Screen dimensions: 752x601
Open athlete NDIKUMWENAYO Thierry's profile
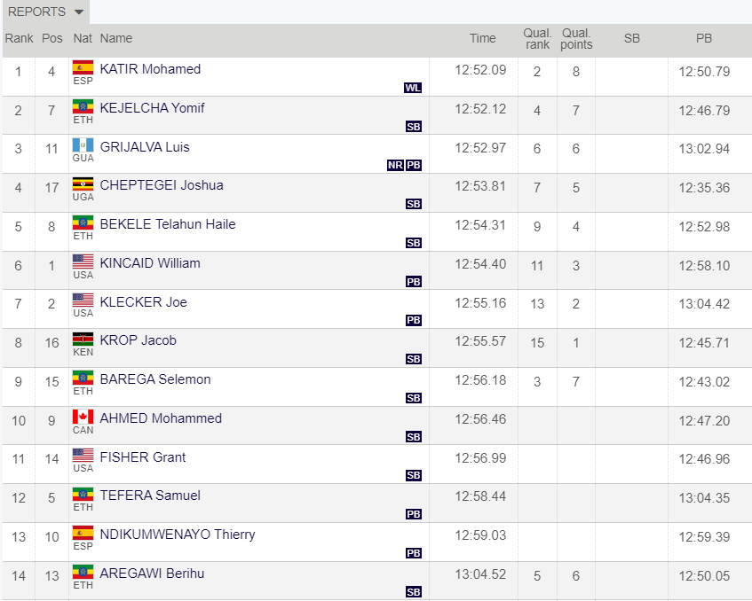pos(178,535)
